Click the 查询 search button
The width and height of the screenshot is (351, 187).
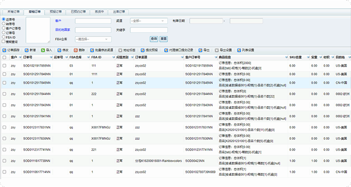tap(154, 39)
